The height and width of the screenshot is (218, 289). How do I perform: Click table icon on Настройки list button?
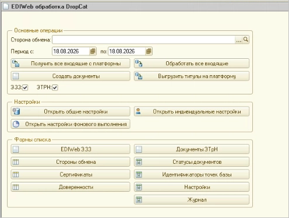(x=139, y=187)
